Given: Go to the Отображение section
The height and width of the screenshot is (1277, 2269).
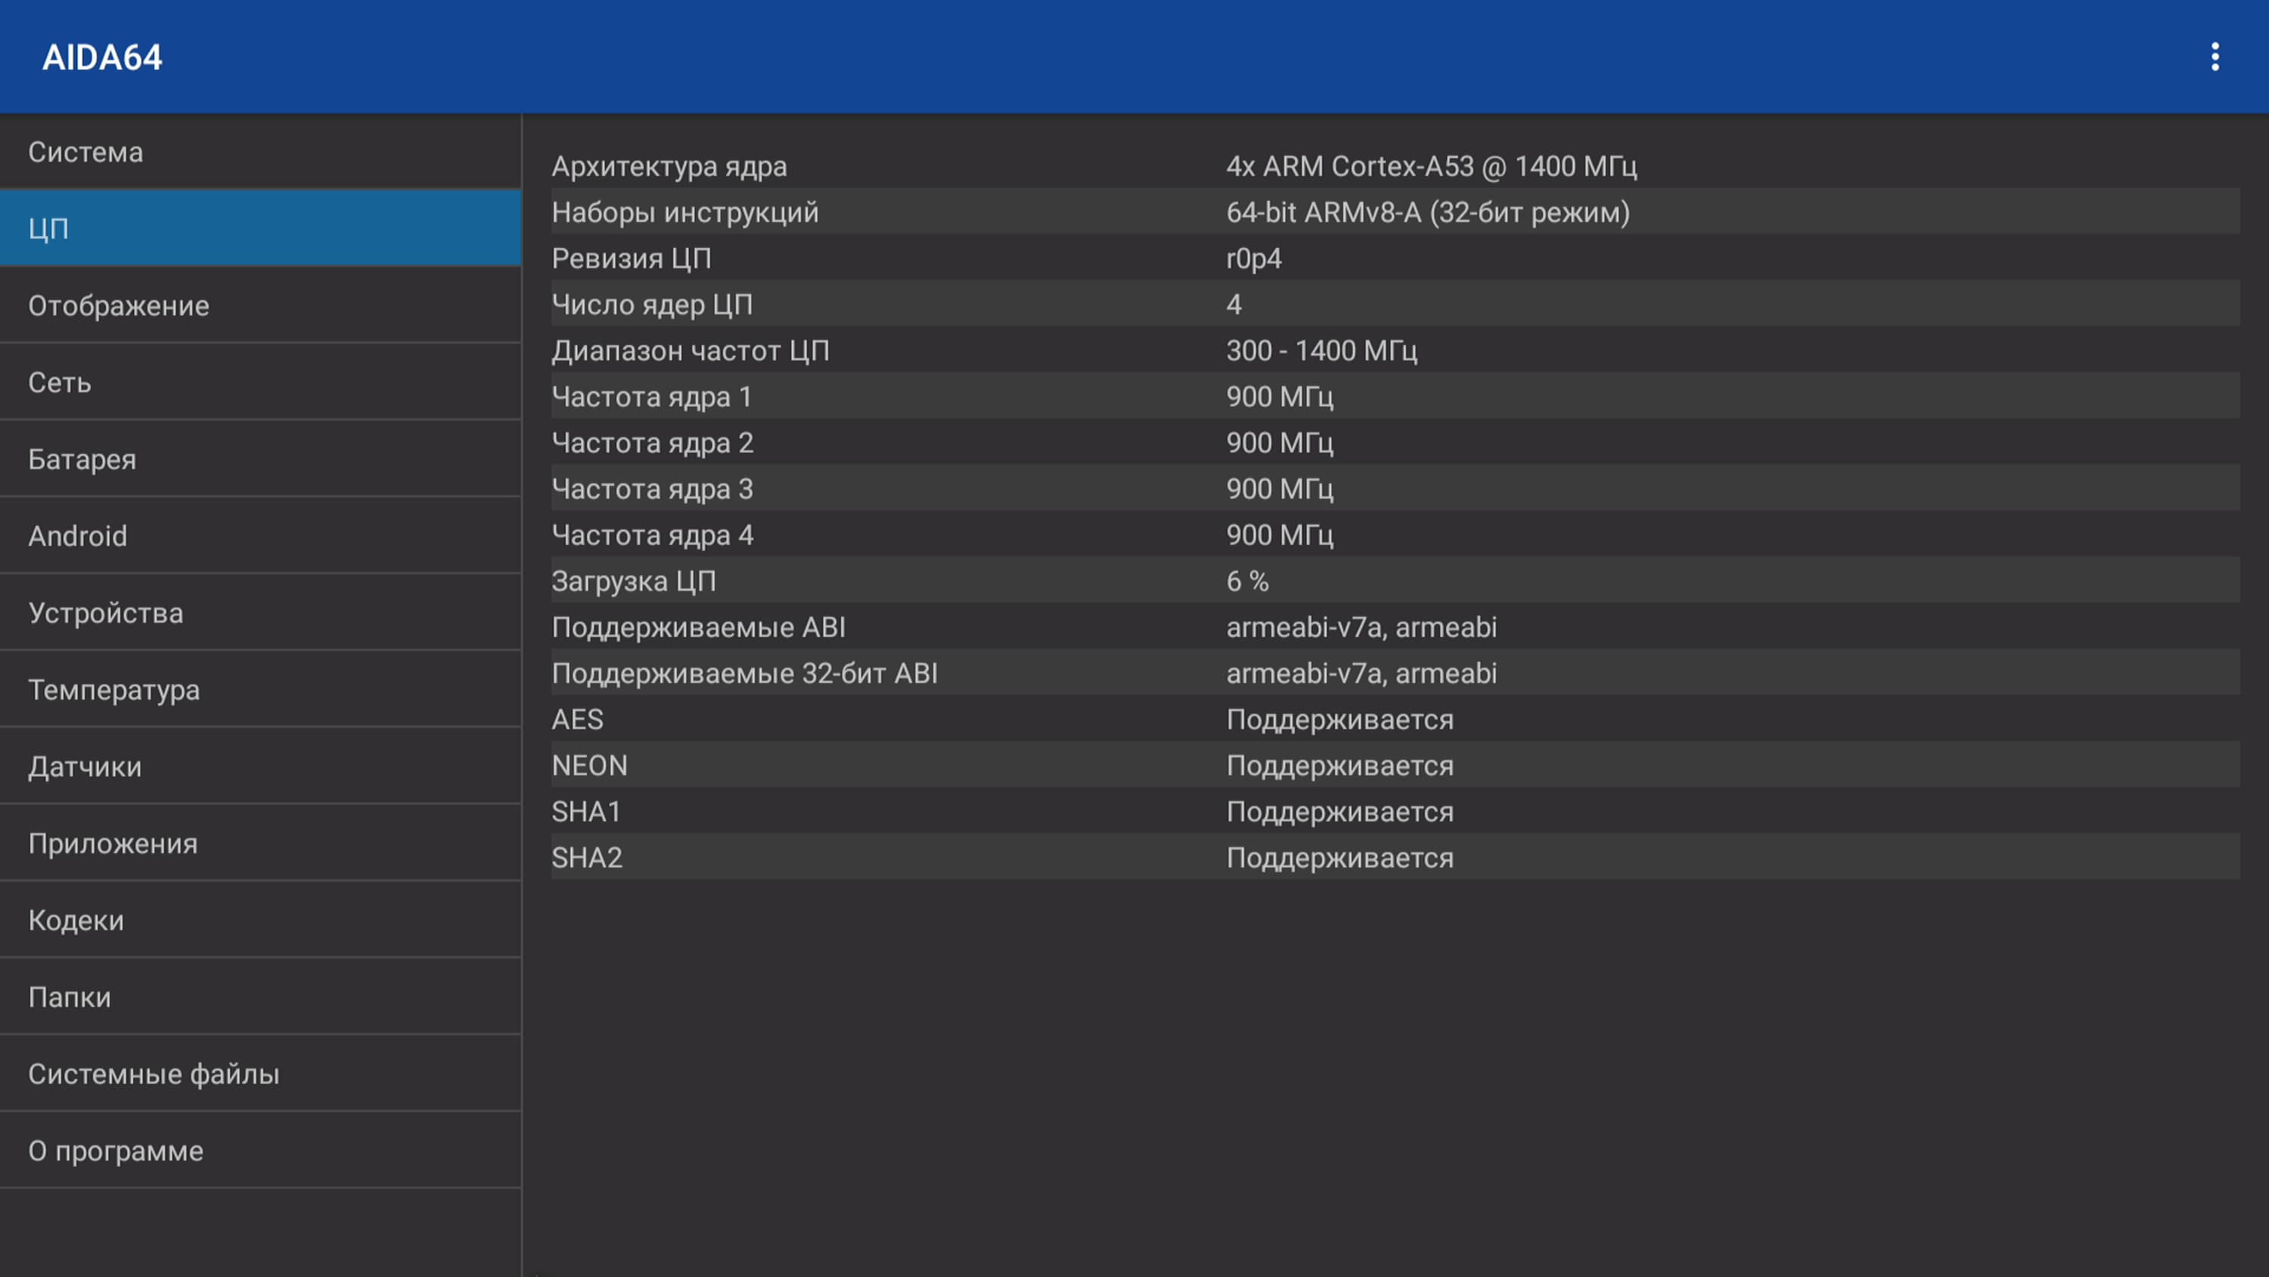Looking at the screenshot, I should click(260, 305).
